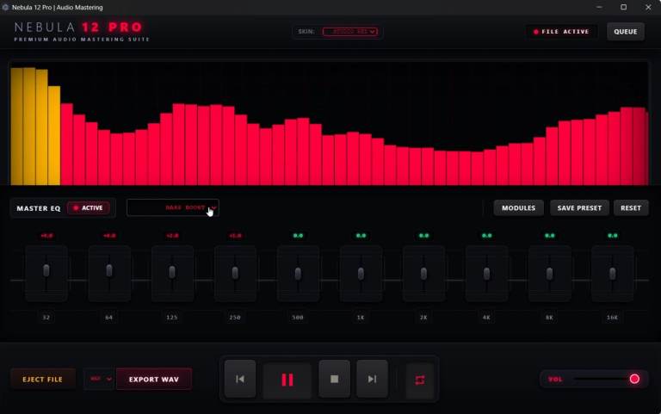The image size is (661, 414).
Task: Click the 64 Hz EQ band slider handle
Action: click(x=109, y=270)
